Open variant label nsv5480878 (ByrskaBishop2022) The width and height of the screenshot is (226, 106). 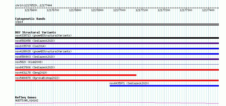point(37,78)
